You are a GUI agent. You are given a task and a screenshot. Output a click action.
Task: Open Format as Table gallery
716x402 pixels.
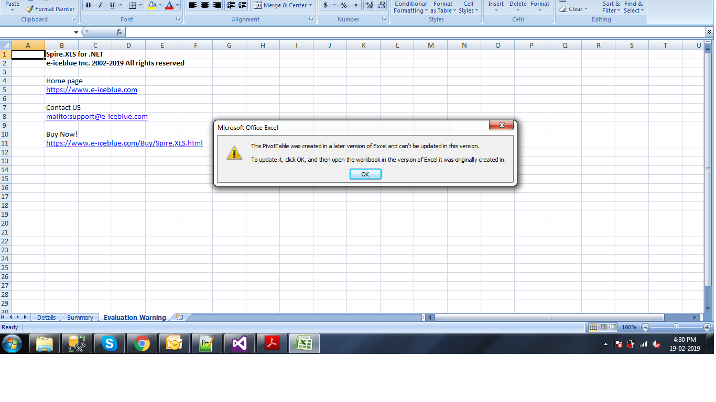click(442, 7)
